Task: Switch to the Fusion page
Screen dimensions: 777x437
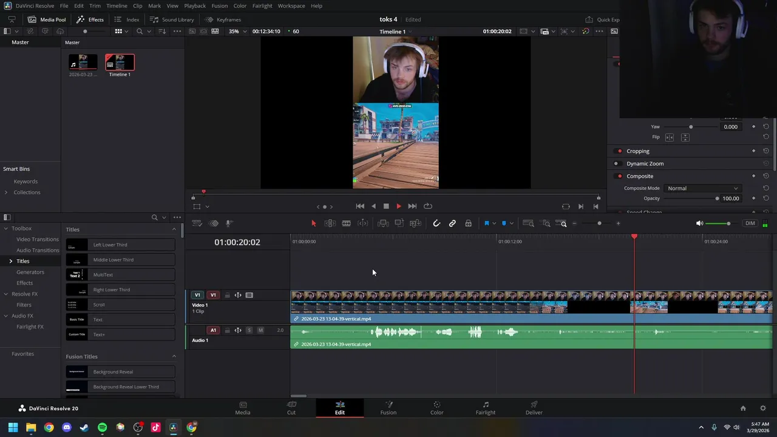Action: 388,408
